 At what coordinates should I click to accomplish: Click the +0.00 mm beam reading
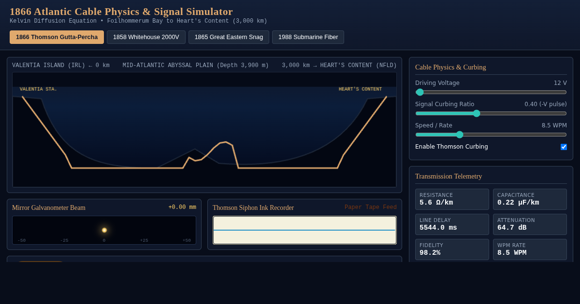point(182,207)
